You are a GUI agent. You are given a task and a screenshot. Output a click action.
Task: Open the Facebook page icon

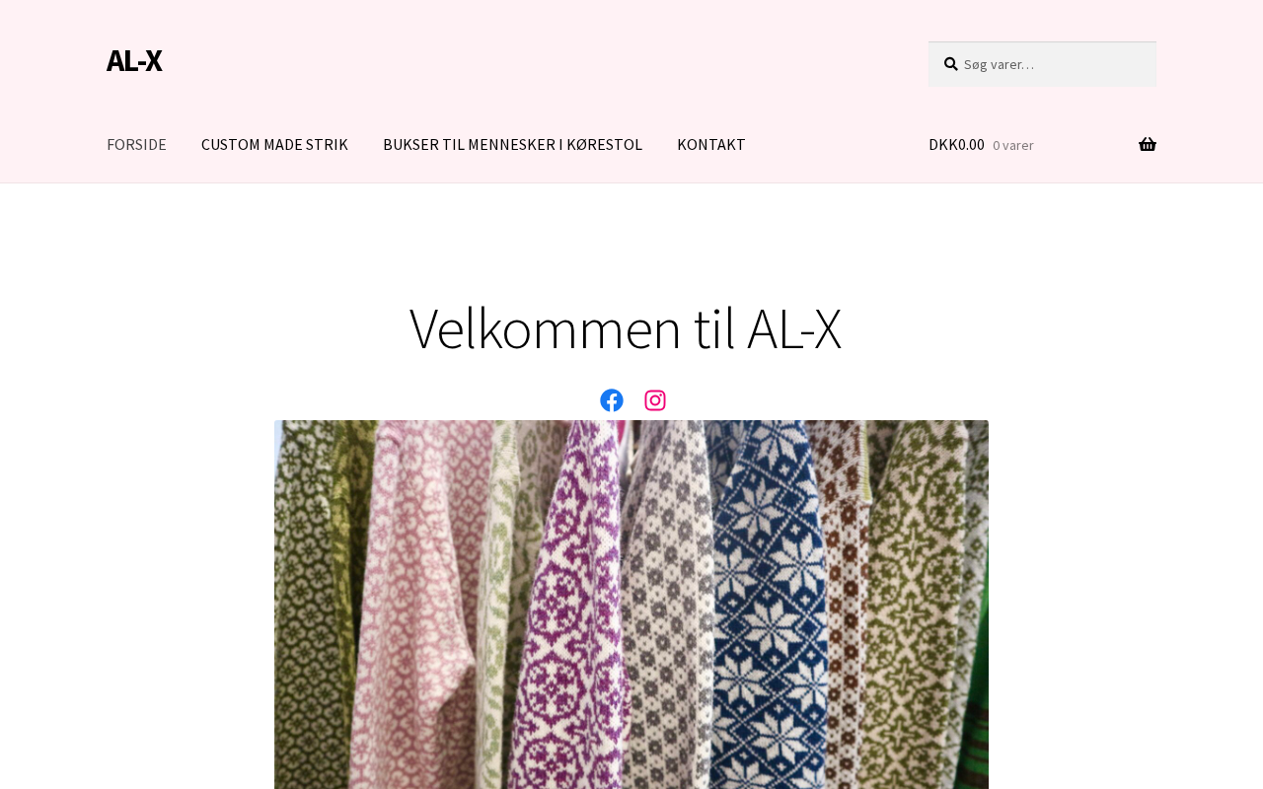tap(612, 400)
